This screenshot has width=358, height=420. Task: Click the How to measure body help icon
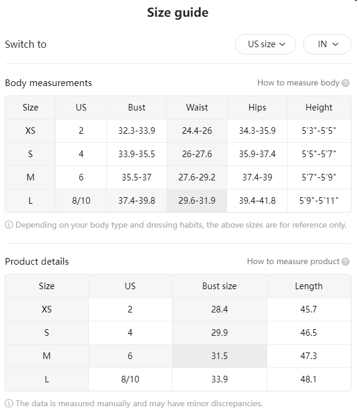coord(345,83)
